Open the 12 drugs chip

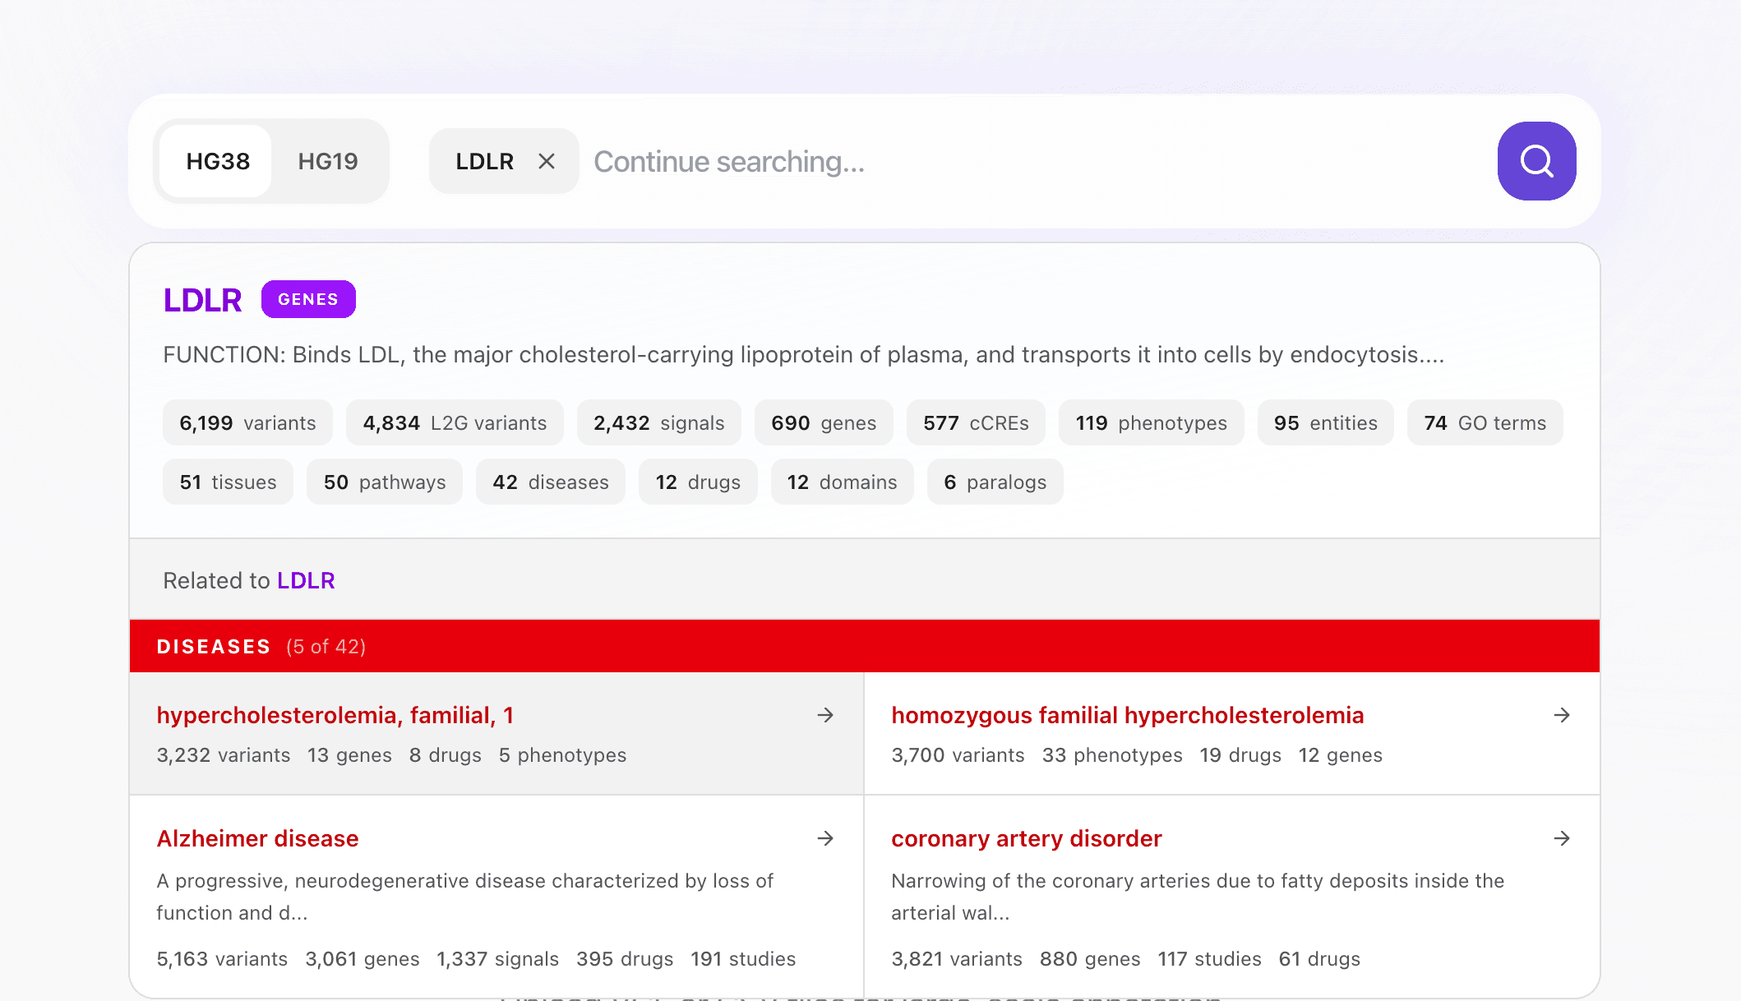point(698,482)
